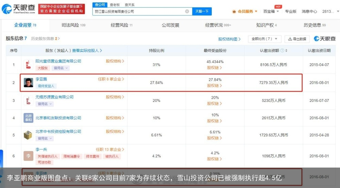Click the 导出数据 button
Screen dimensions: 340x188
(x=297, y=39)
